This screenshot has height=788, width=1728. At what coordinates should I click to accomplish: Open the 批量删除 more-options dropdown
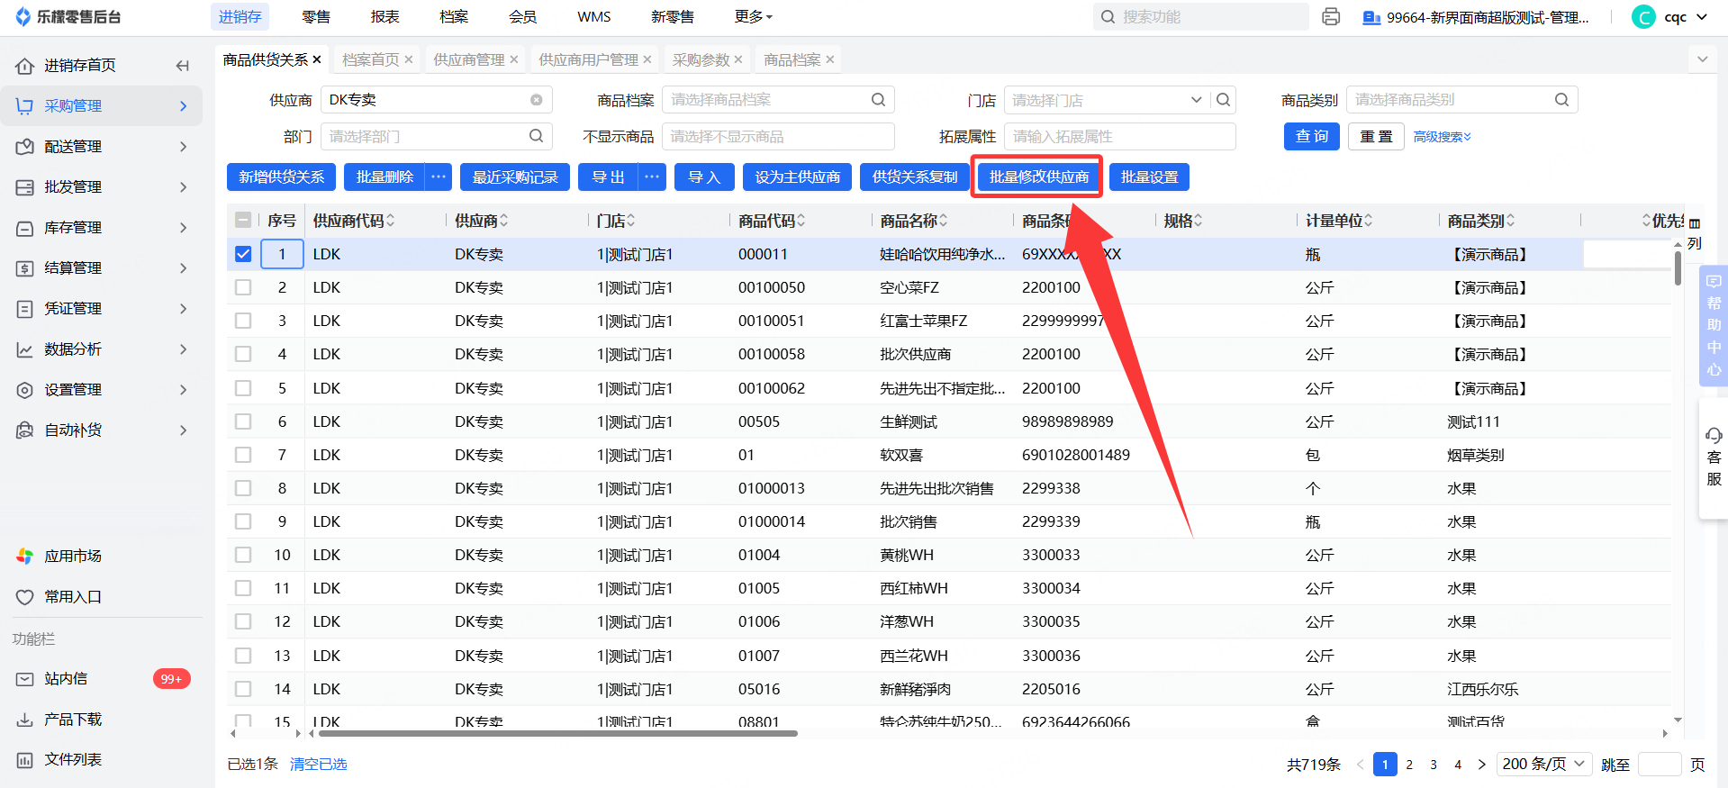point(439,177)
